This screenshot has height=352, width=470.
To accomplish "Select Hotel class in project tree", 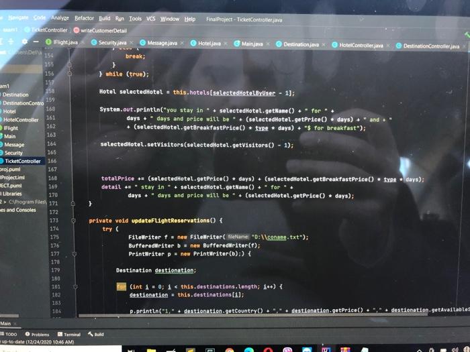I will (x=8, y=111).
